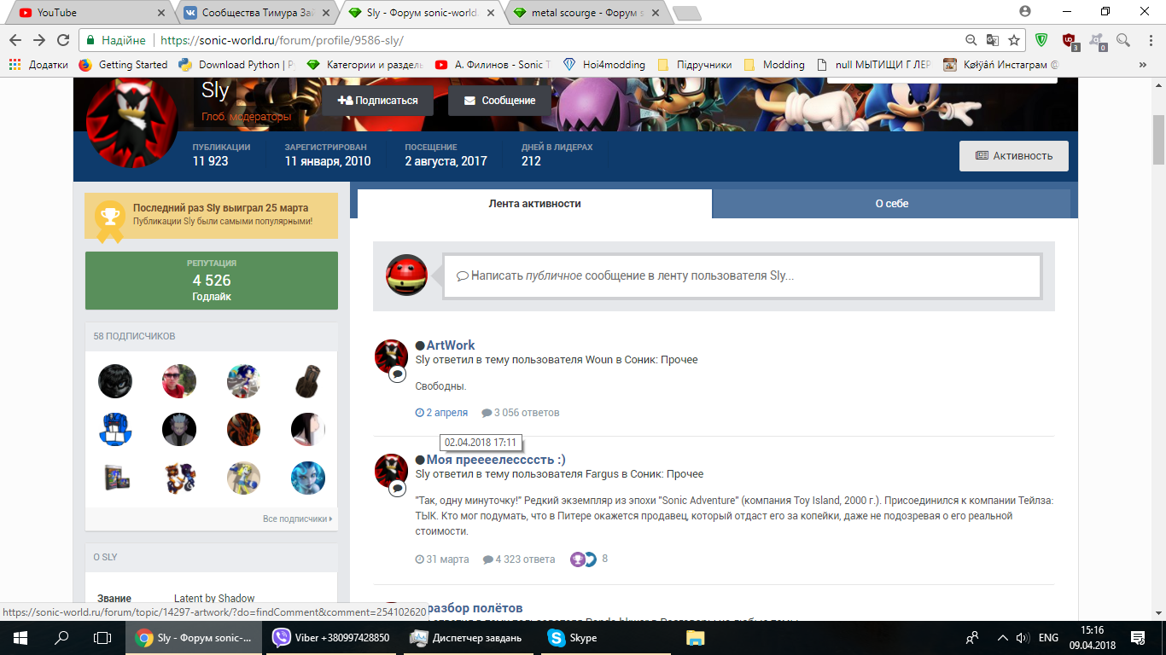Open Viber from the taskbar

(x=331, y=638)
